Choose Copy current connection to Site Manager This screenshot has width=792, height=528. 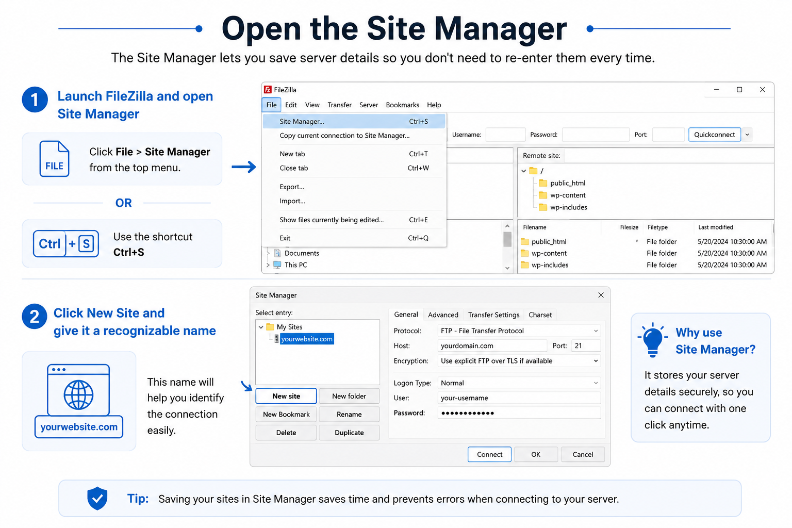point(354,136)
